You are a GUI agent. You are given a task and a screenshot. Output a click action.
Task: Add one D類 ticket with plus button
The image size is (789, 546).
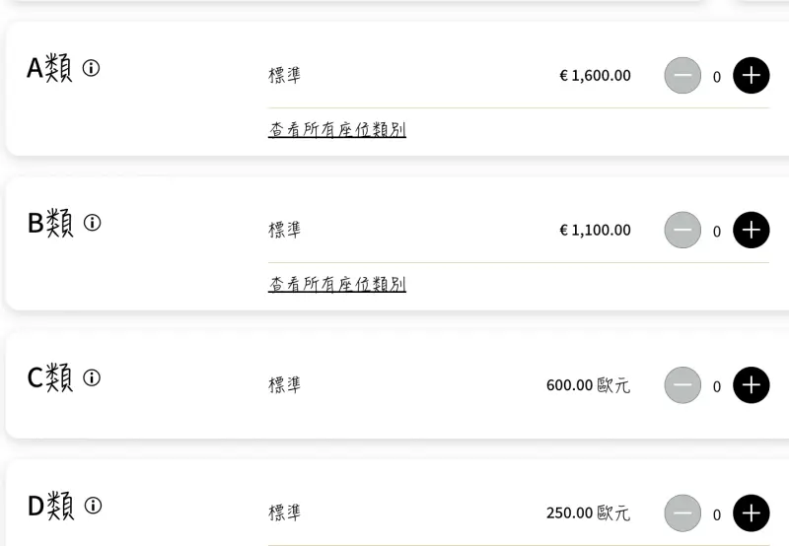tap(751, 513)
